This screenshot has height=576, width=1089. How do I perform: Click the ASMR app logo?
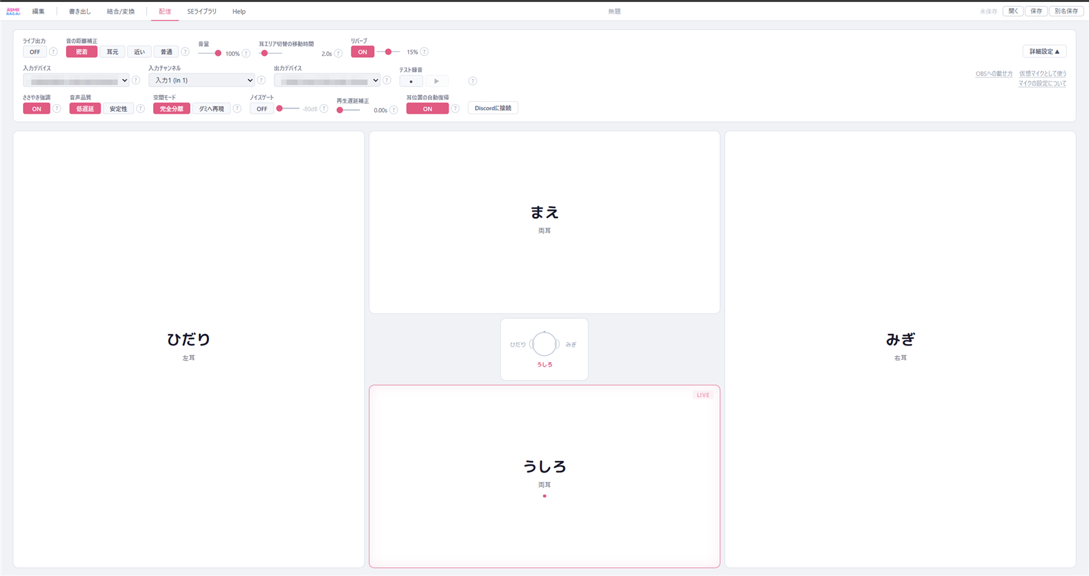[x=13, y=11]
